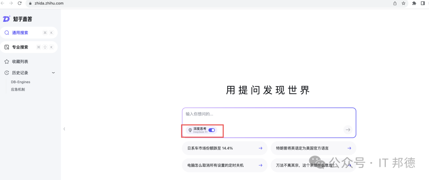Image resolution: width=429 pixels, height=180 pixels.
Task: Click the magnifier icon in 通用搜索
Action: coord(7,33)
